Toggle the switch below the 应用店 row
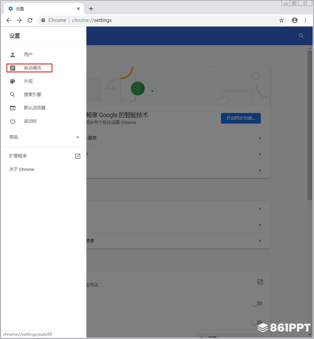The width and height of the screenshot is (314, 339). click(257, 303)
